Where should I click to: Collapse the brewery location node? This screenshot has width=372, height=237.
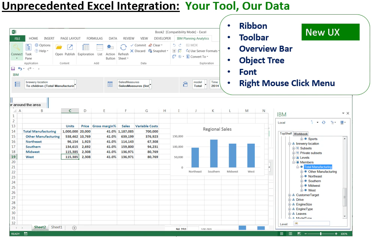click(290, 144)
